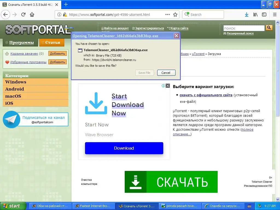This screenshot has width=280, height=210.
Task: Click Добавить button next to Корзина закачек
Action: click(x=57, y=53)
